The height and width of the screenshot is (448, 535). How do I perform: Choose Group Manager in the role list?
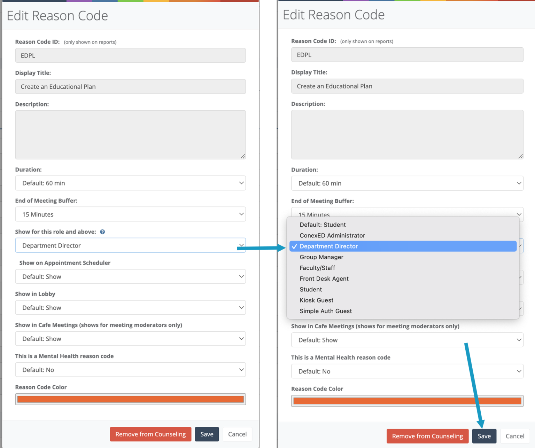coord(321,257)
